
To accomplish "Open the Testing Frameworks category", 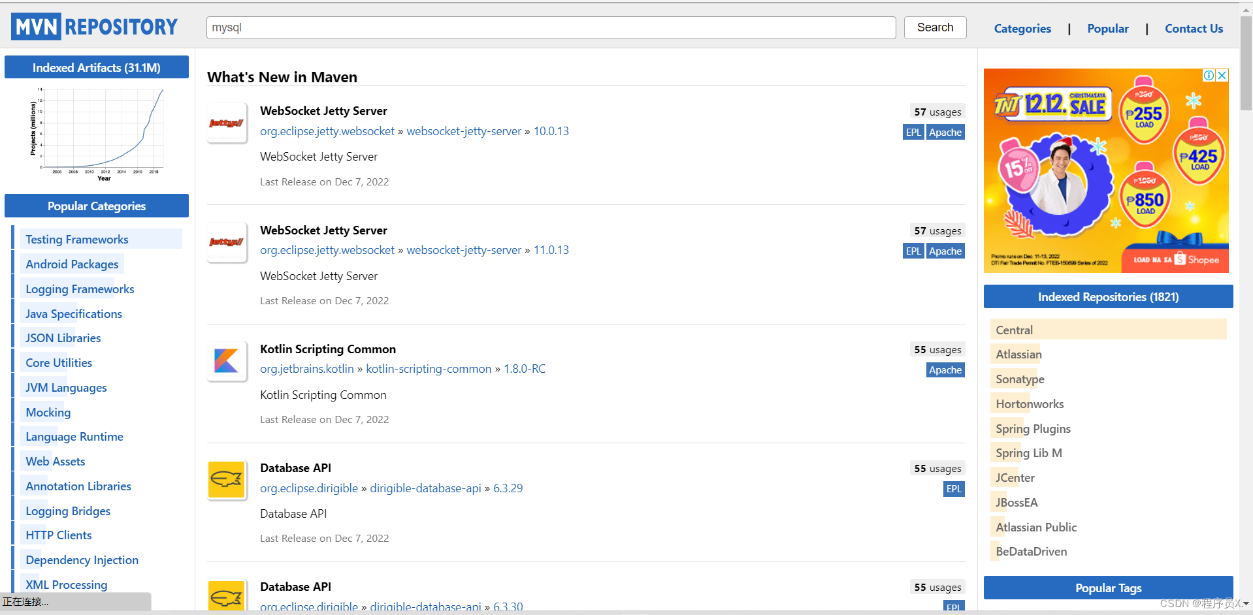I will pyautogui.click(x=77, y=240).
